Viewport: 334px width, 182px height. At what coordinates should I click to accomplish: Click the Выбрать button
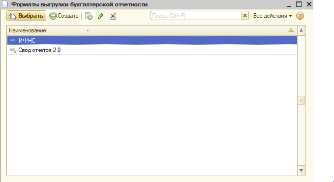[x=26, y=16]
